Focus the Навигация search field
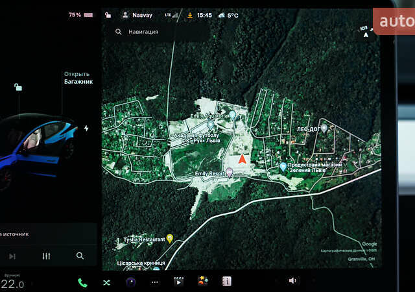The height and width of the screenshot is (292, 415). coord(161,32)
